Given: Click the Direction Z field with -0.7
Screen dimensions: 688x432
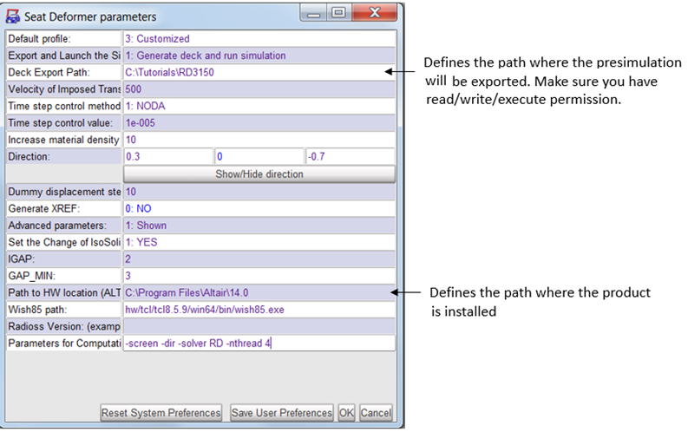Looking at the screenshot, I should (349, 156).
